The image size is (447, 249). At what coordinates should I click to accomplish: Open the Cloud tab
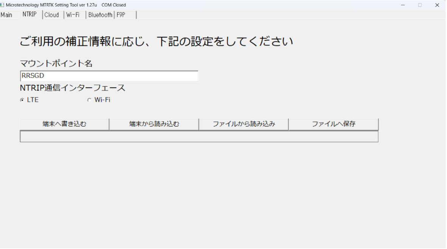[52, 15]
